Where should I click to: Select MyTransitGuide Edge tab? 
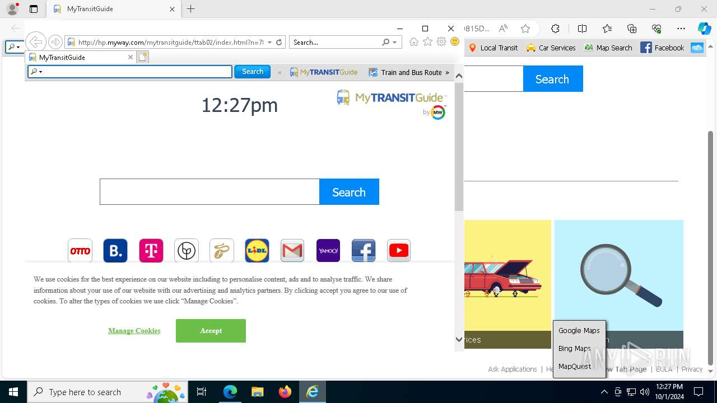[x=114, y=9]
